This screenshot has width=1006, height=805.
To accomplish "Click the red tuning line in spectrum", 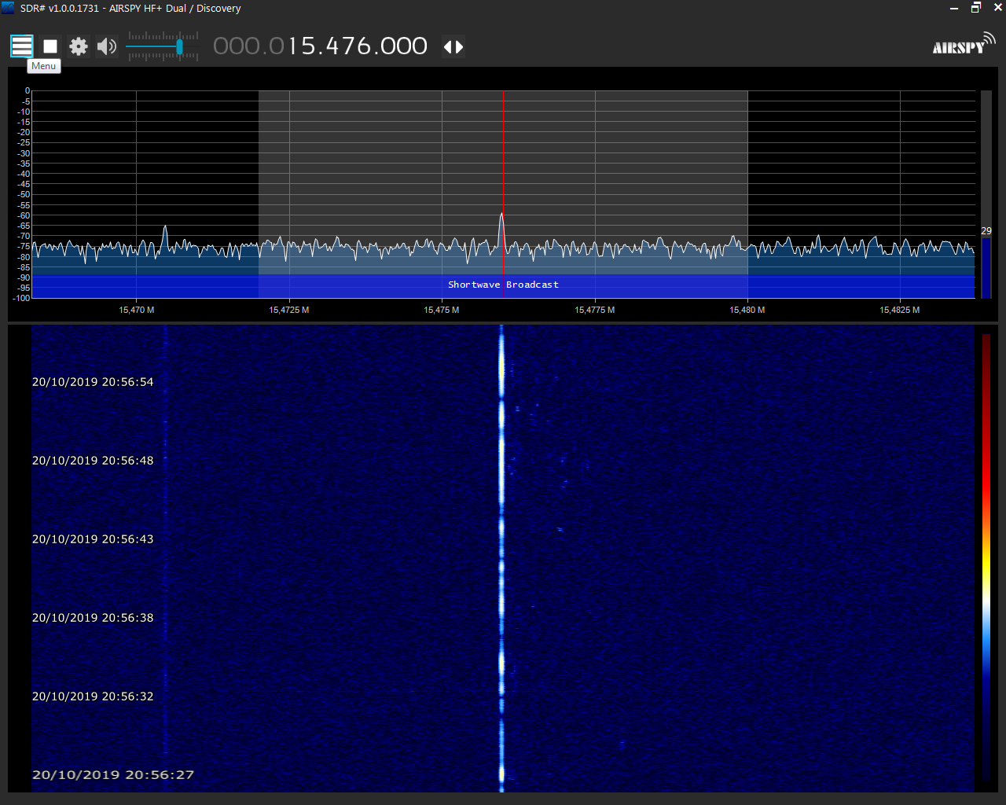I will pyautogui.click(x=503, y=194).
